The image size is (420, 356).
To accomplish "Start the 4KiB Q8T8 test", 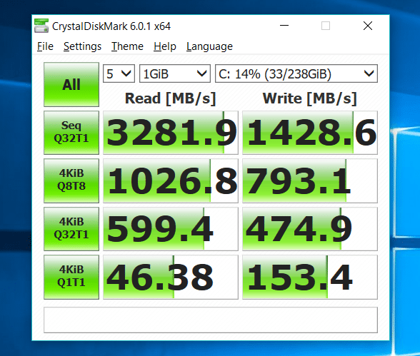I will click(x=71, y=180).
